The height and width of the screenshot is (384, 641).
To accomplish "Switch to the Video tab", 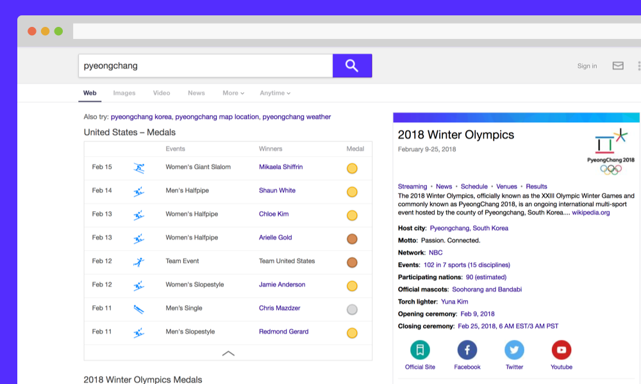I will click(162, 93).
